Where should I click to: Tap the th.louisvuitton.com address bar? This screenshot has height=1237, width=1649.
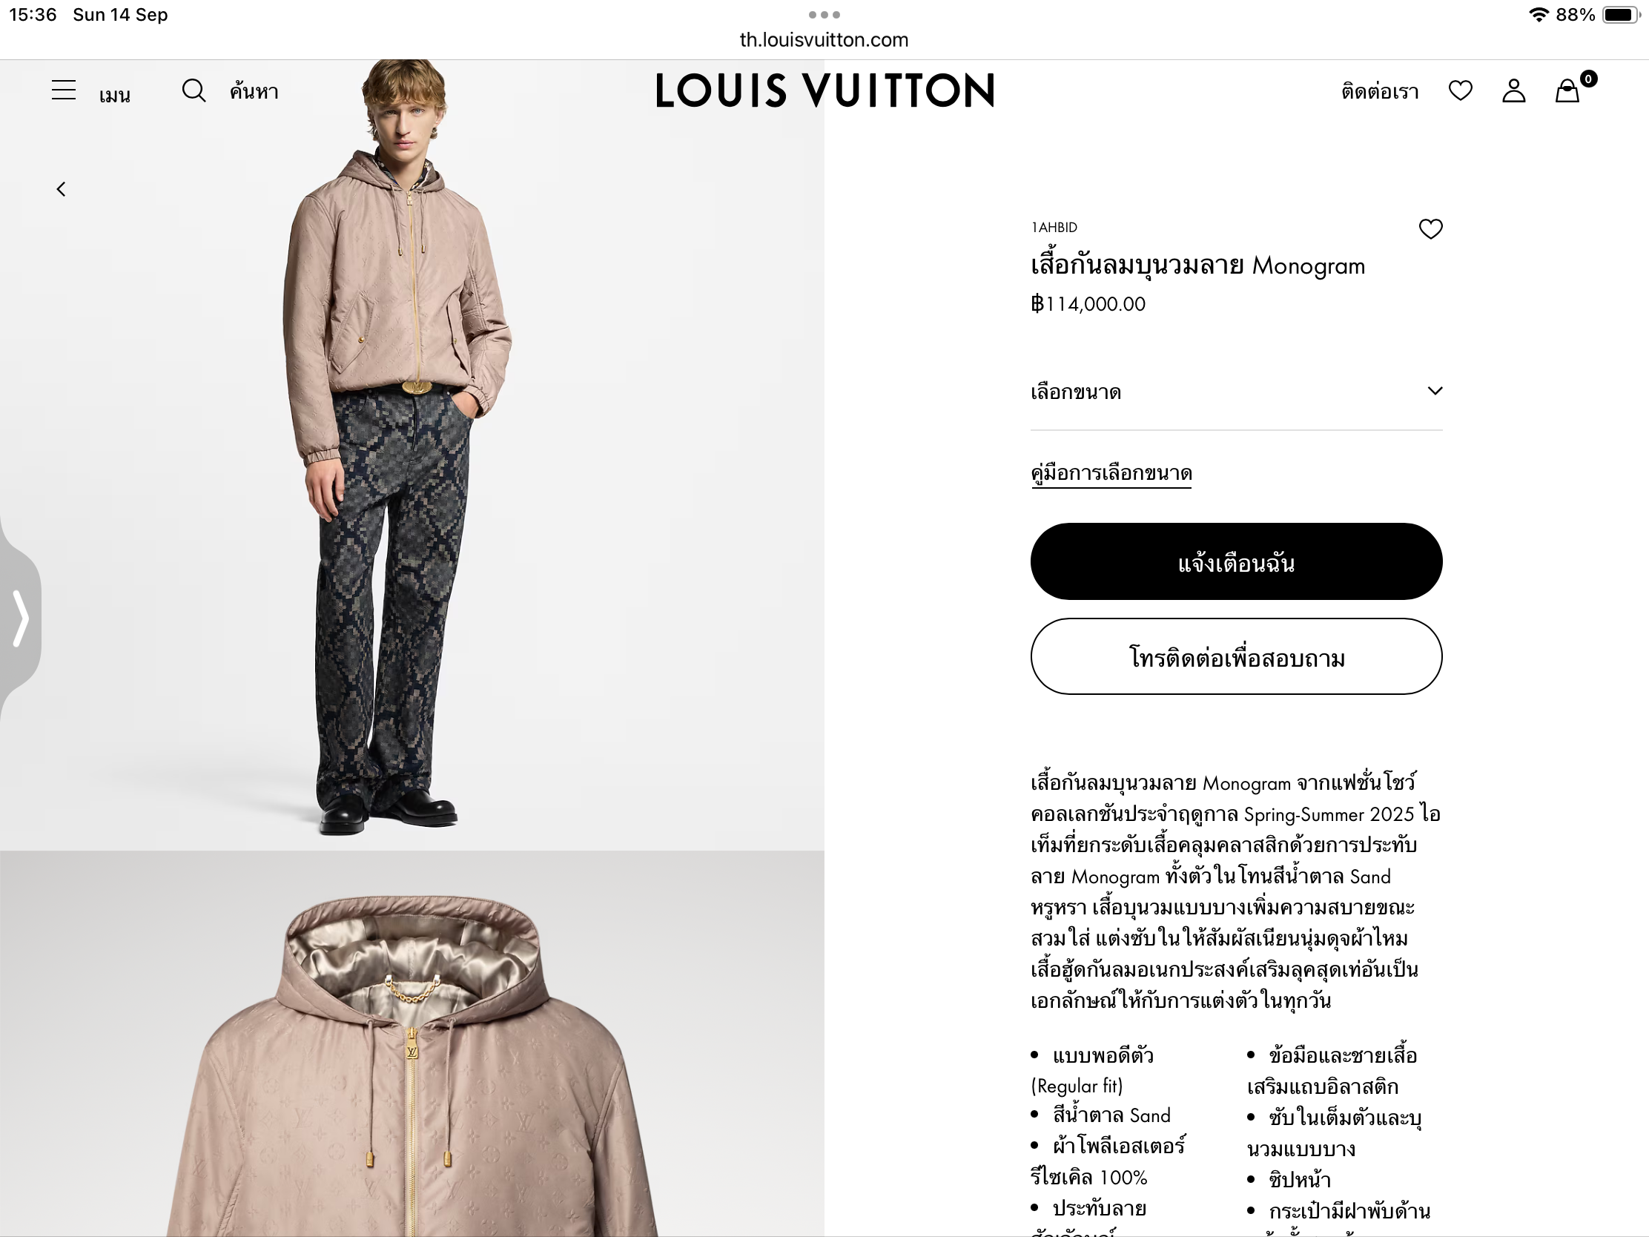[824, 39]
